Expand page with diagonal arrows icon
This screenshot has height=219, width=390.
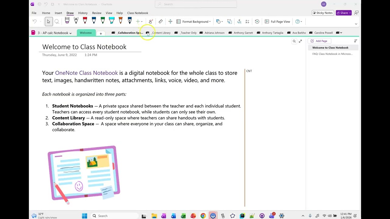[x=300, y=41]
